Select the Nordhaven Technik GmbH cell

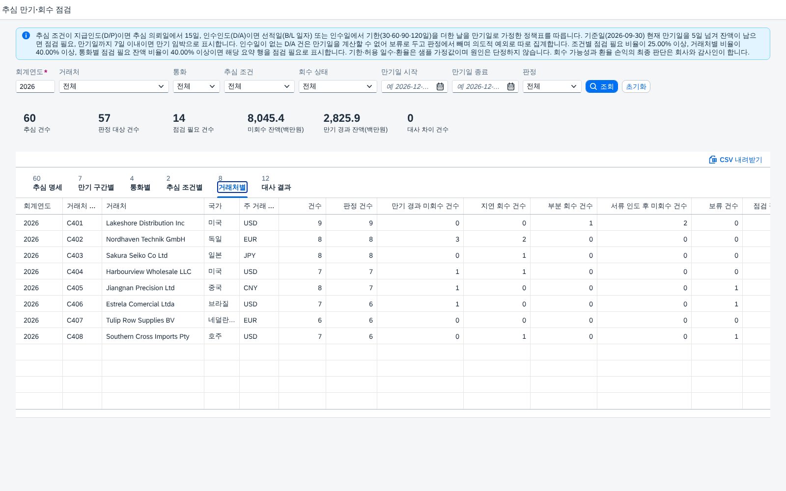(x=153, y=239)
